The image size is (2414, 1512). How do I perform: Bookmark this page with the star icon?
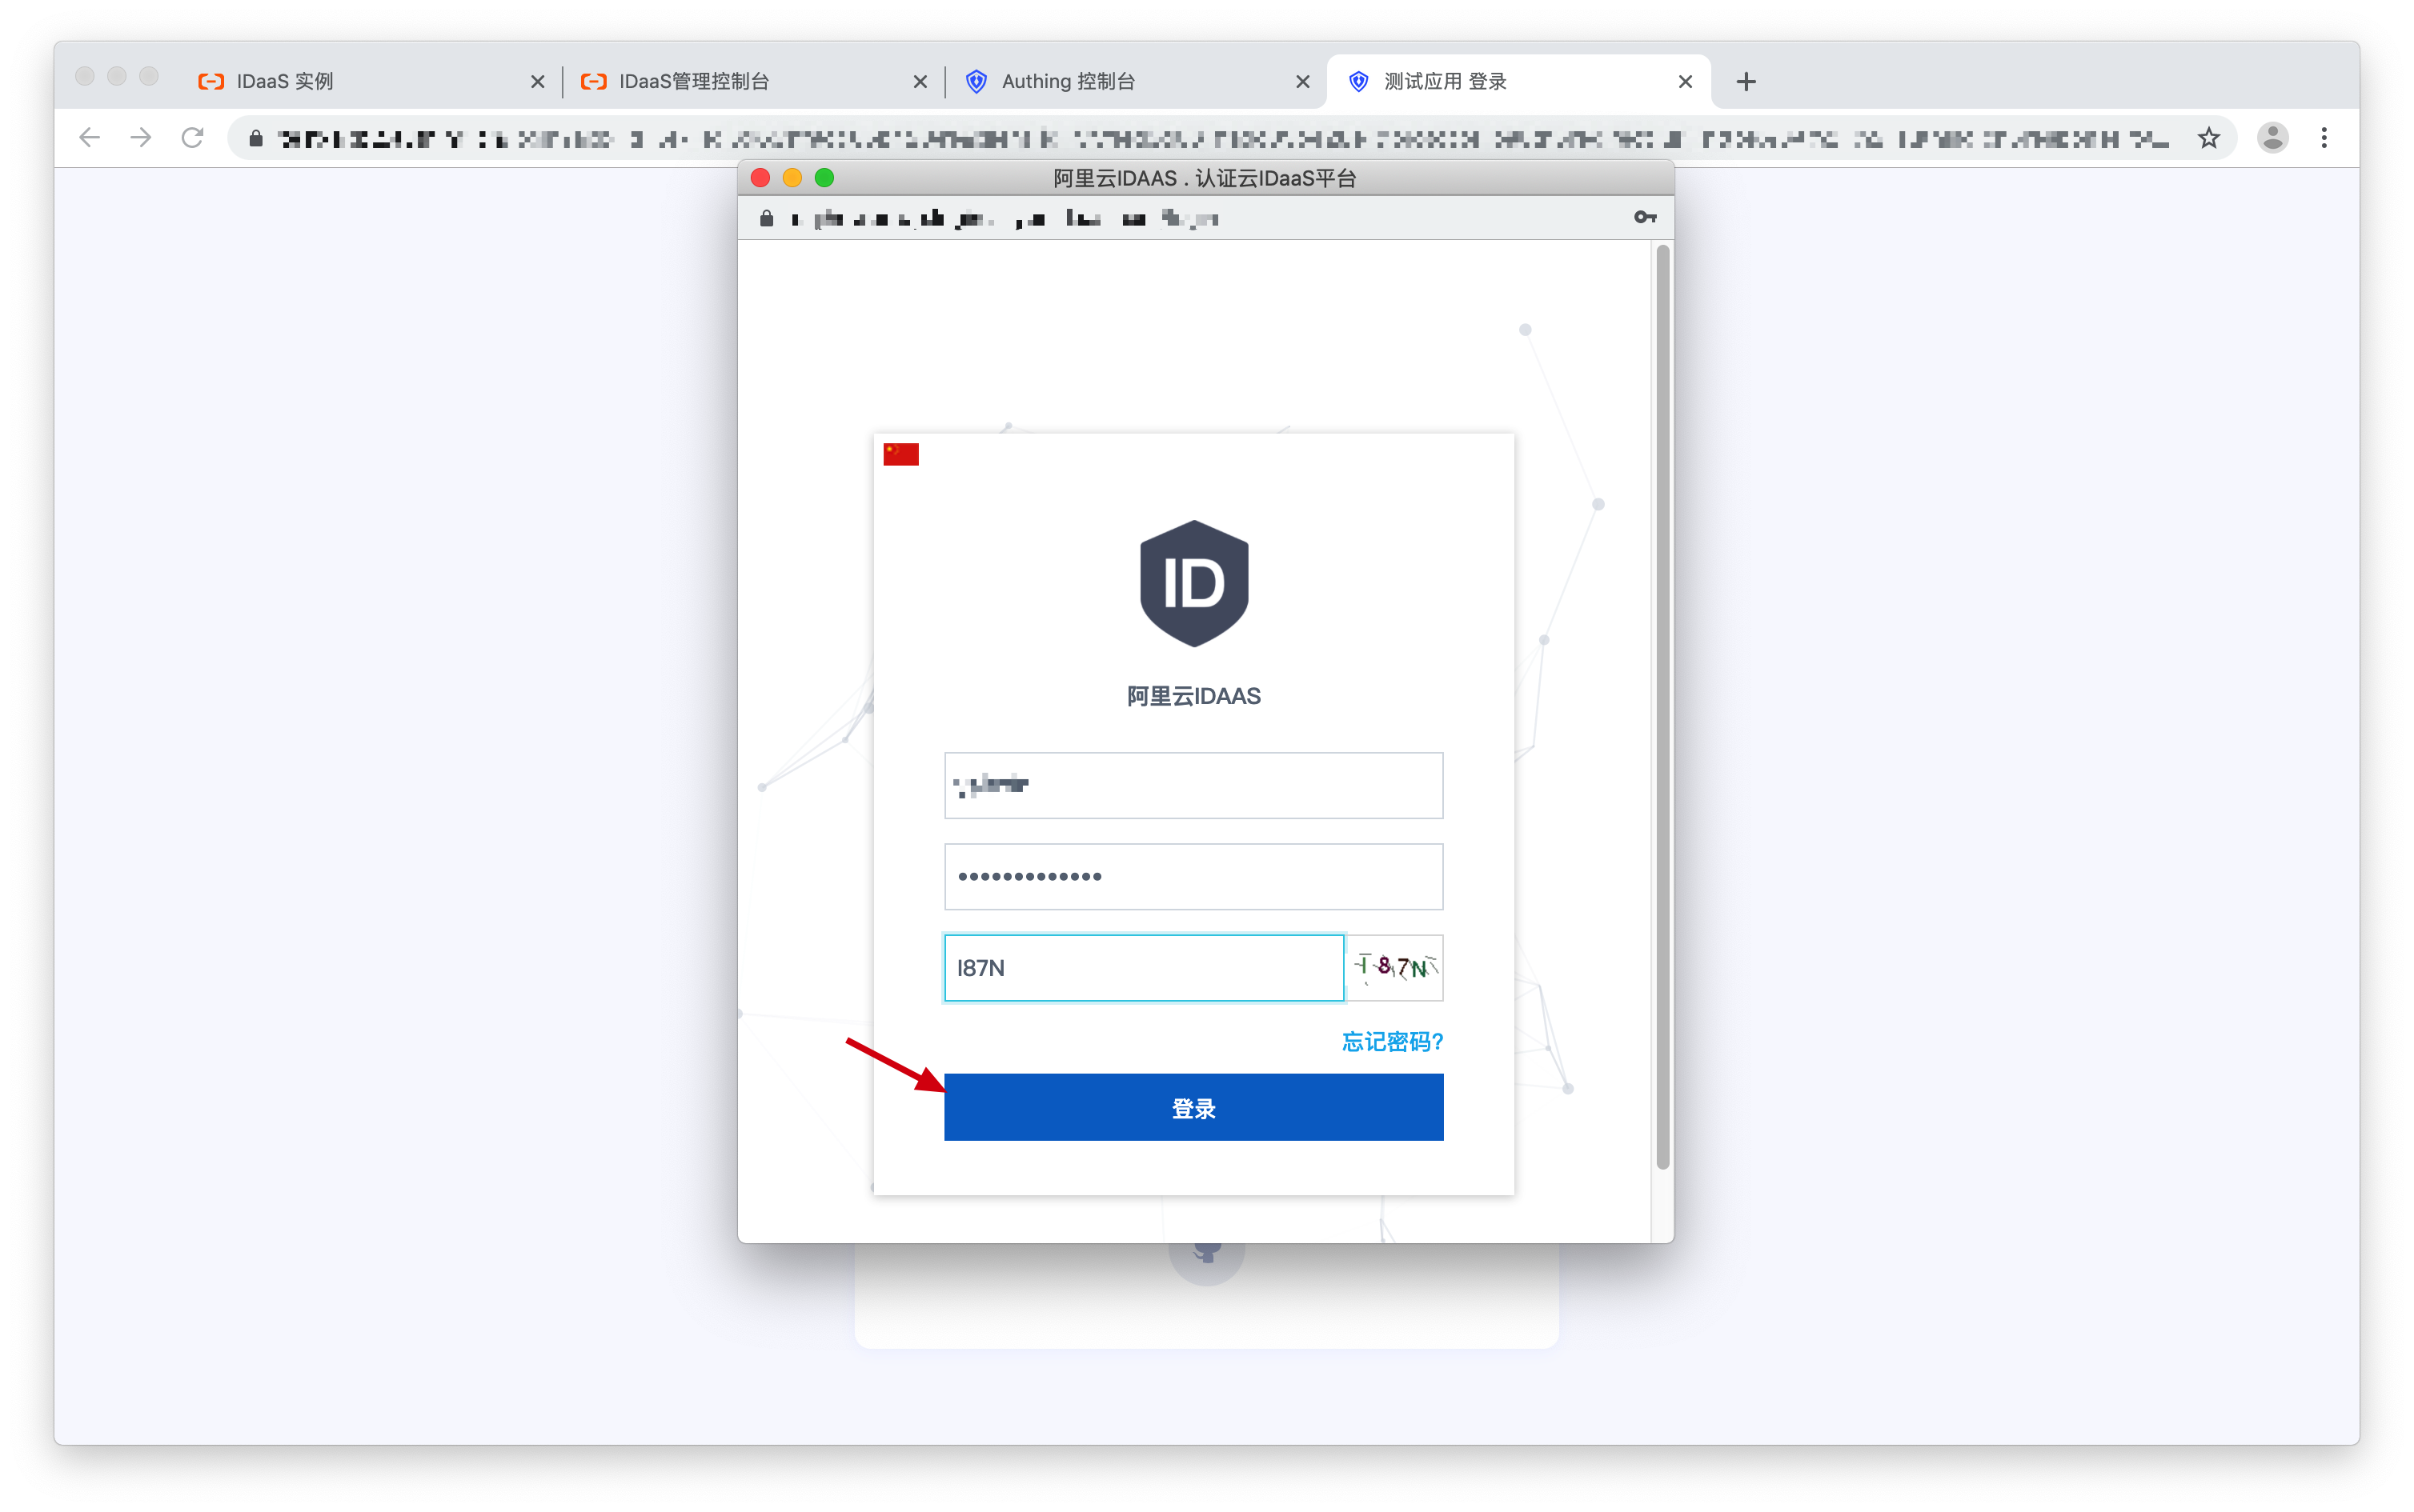(x=2209, y=138)
